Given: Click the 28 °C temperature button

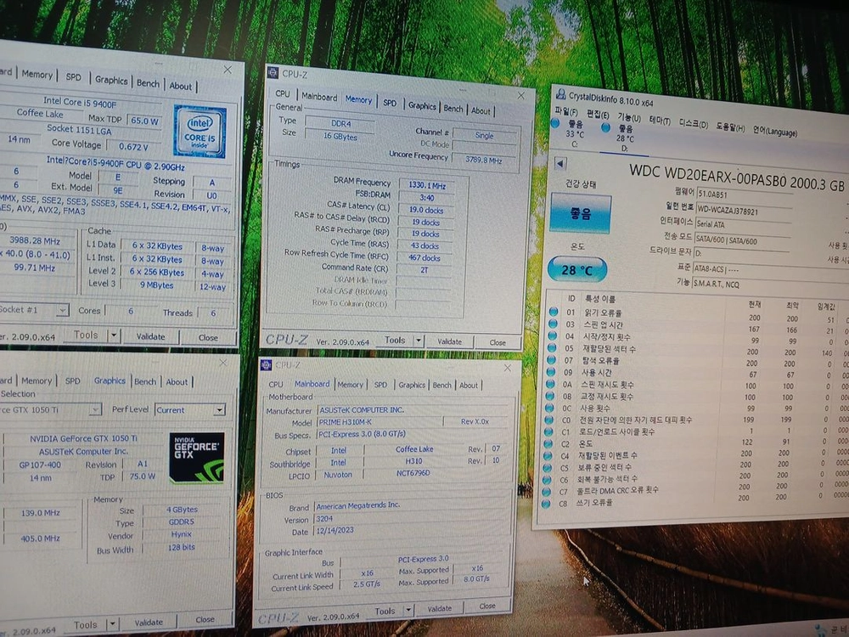Looking at the screenshot, I should point(576,270).
